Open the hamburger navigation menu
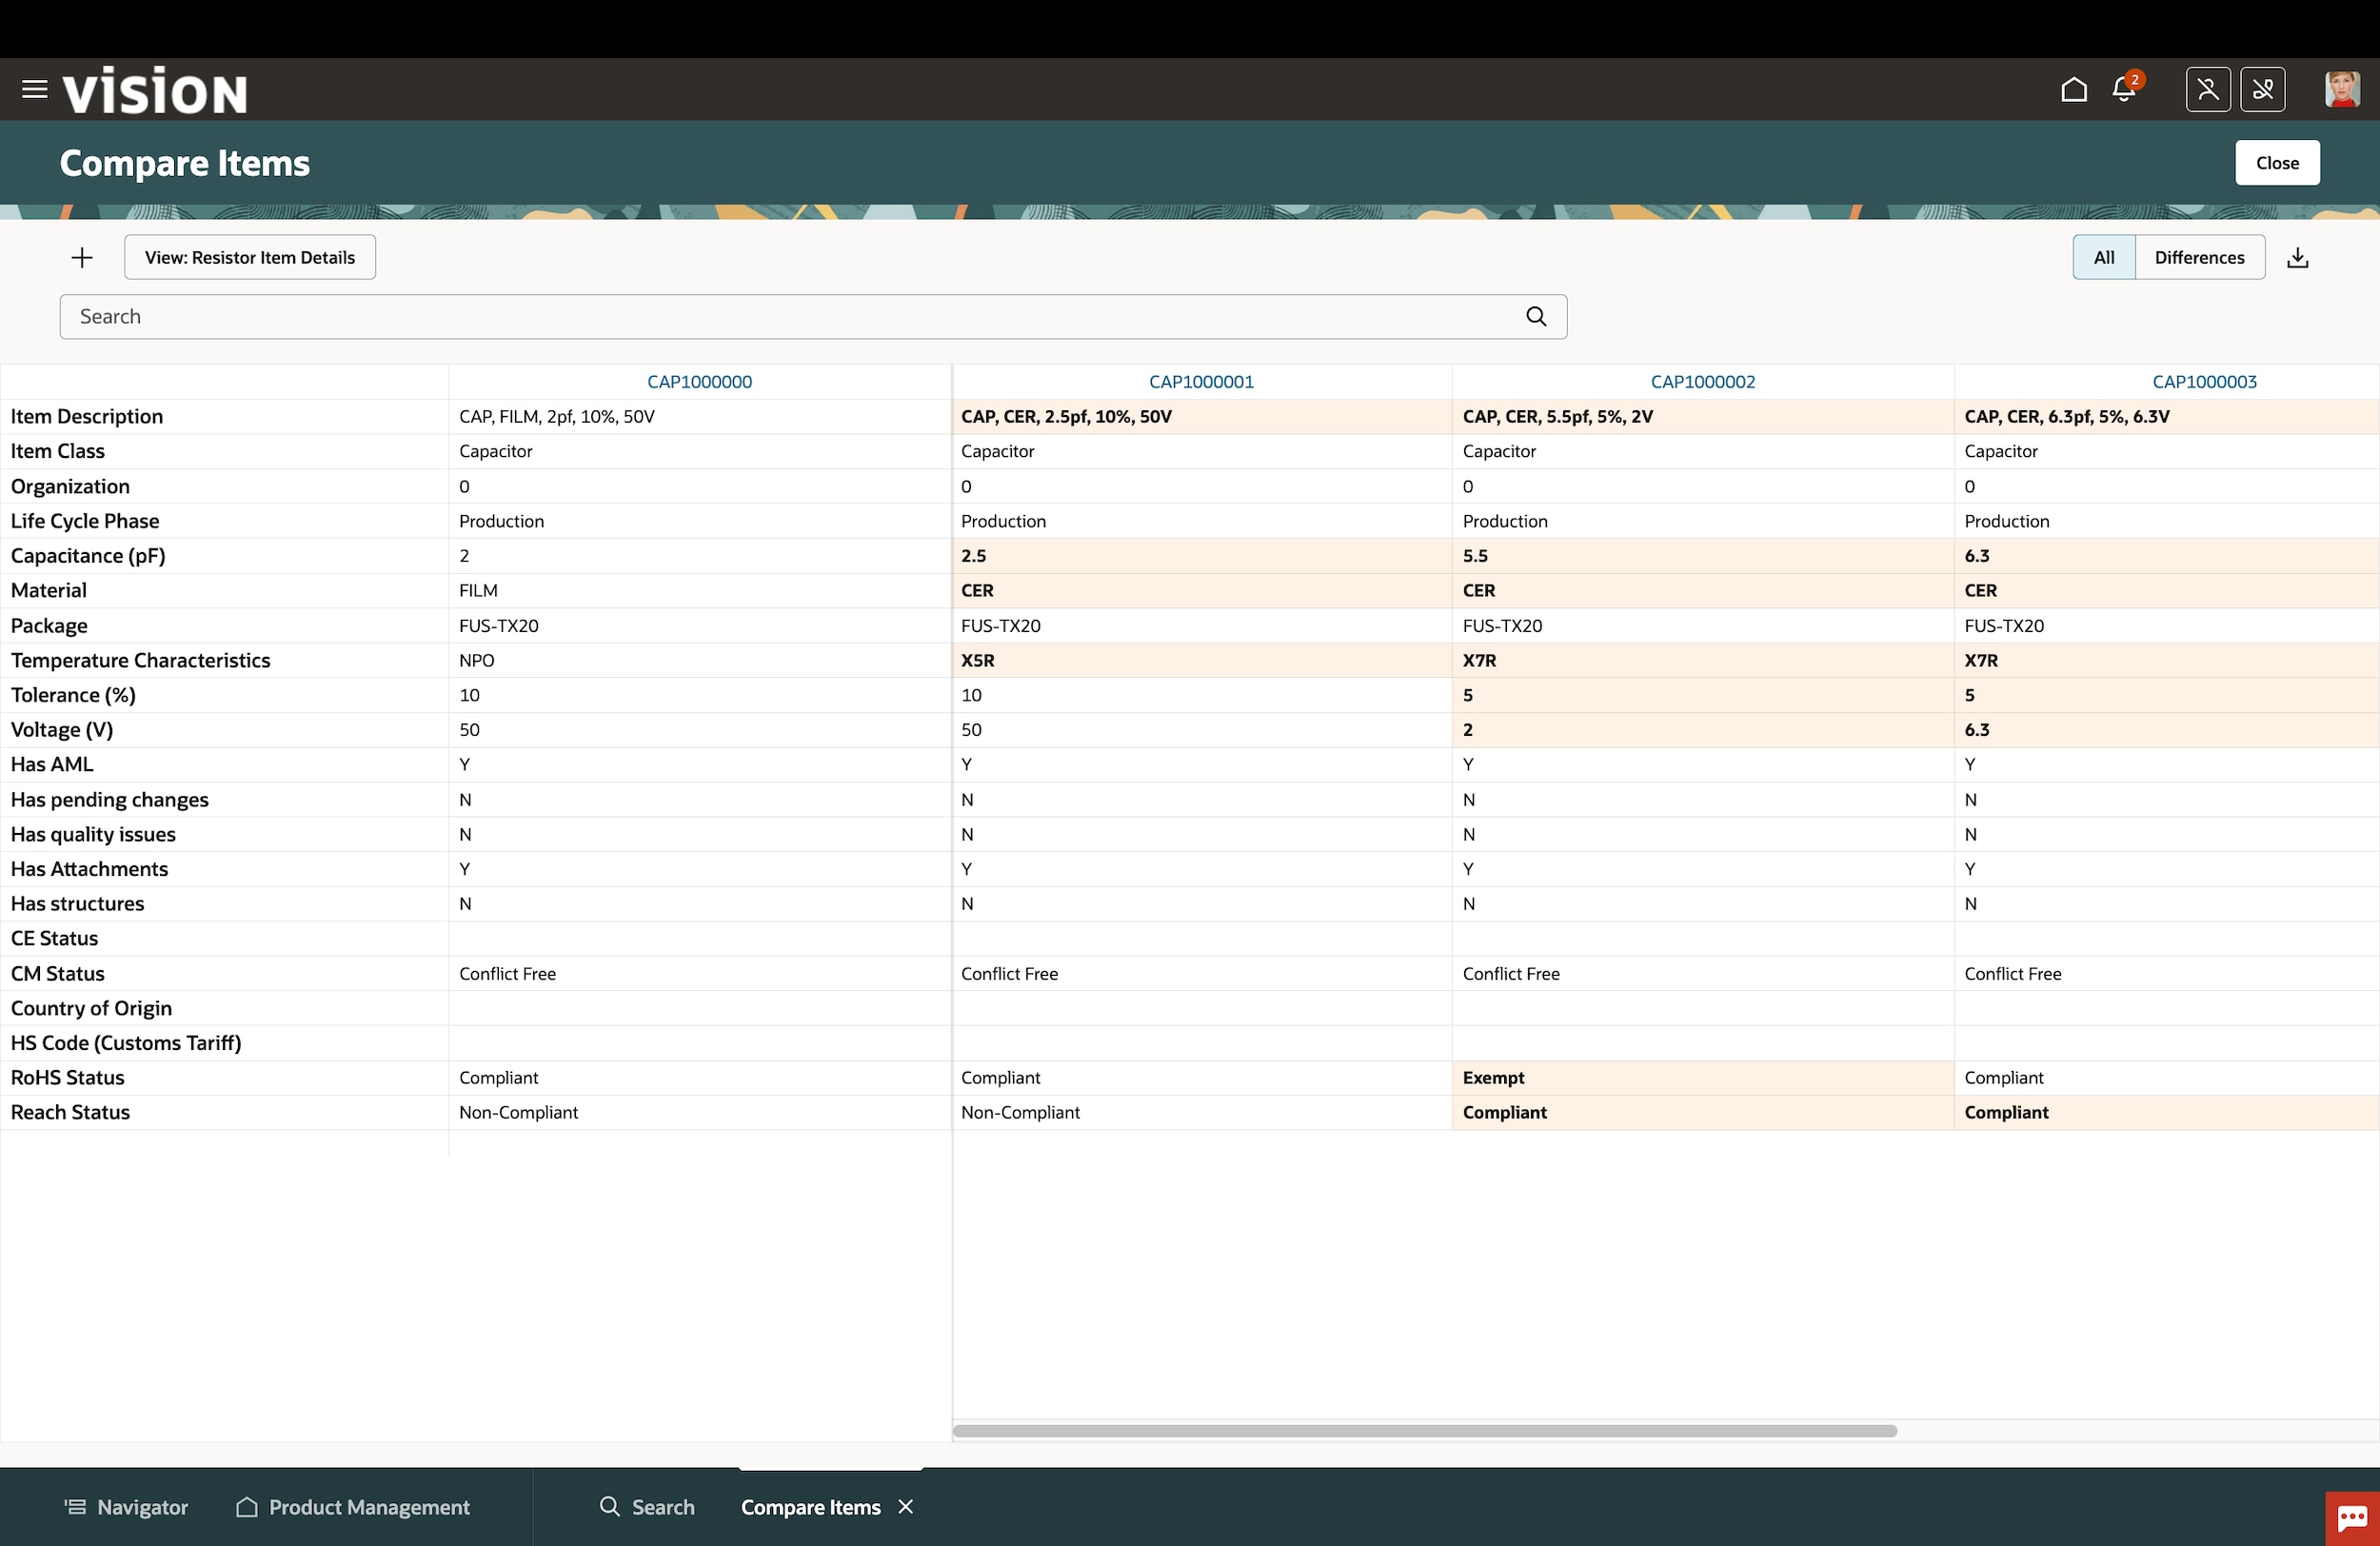 34,90
